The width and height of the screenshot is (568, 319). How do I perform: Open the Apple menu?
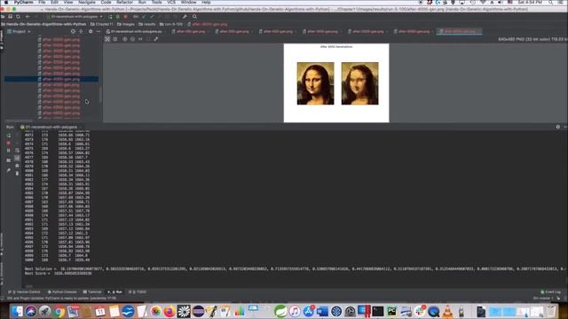click(6, 2)
